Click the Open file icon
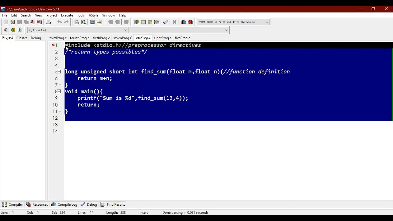The image size is (393, 221). click(x=13, y=22)
